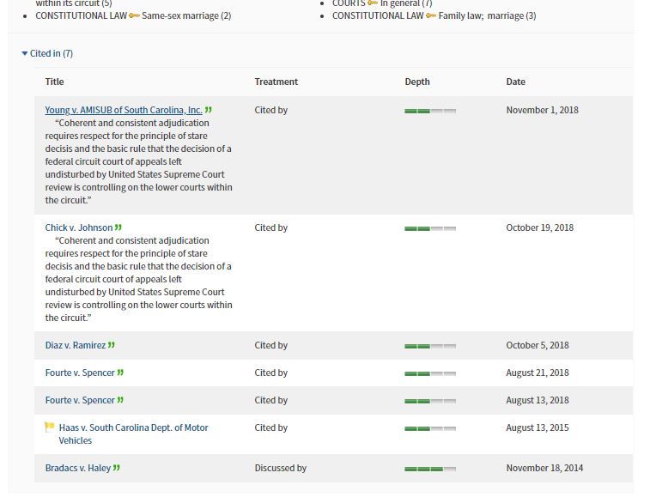The height and width of the screenshot is (503, 650).
Task: Click depth bar for Haas v. South Carolina row
Action: click(430, 428)
